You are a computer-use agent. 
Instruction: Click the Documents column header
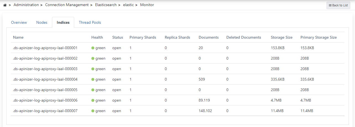click(208, 37)
